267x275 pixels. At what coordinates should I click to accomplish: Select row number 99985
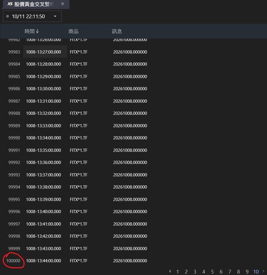click(x=14, y=76)
